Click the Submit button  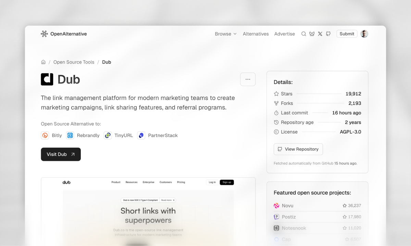(347, 34)
